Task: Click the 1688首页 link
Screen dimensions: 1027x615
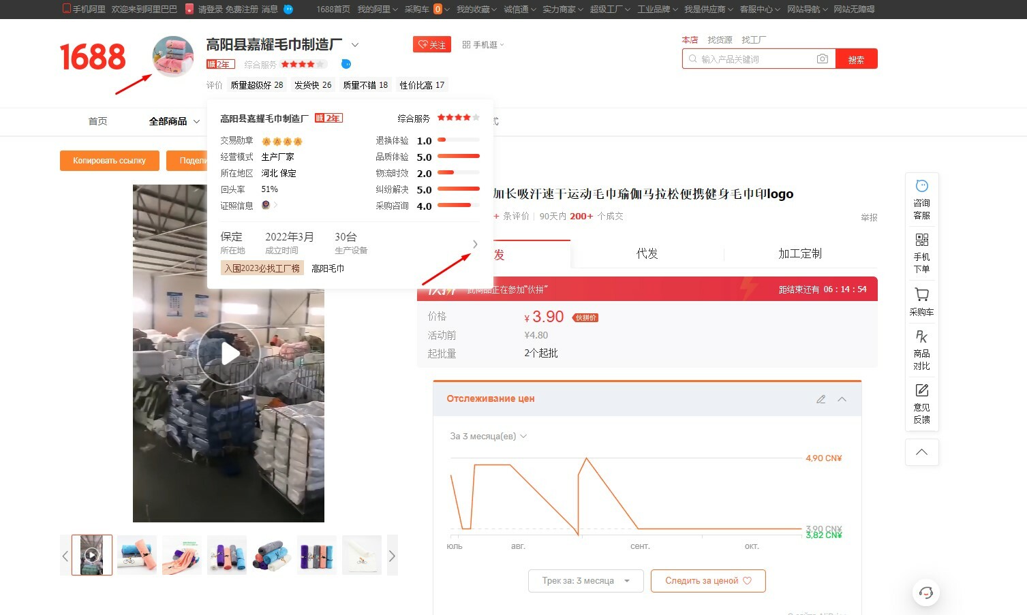Action: [x=333, y=9]
